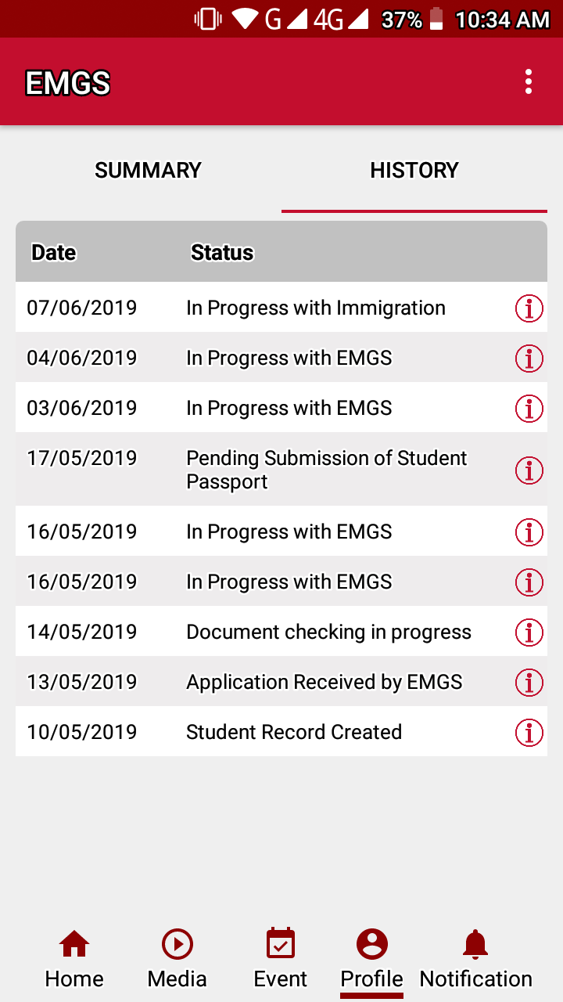Tap info icon for Pending Submission row
This screenshot has height=1002, width=563.
(529, 470)
